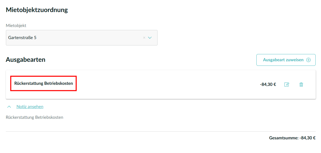Screen dimensions: 321x153
Task: Clear the Mietobjekt selection with the x icon
Action: pos(144,38)
